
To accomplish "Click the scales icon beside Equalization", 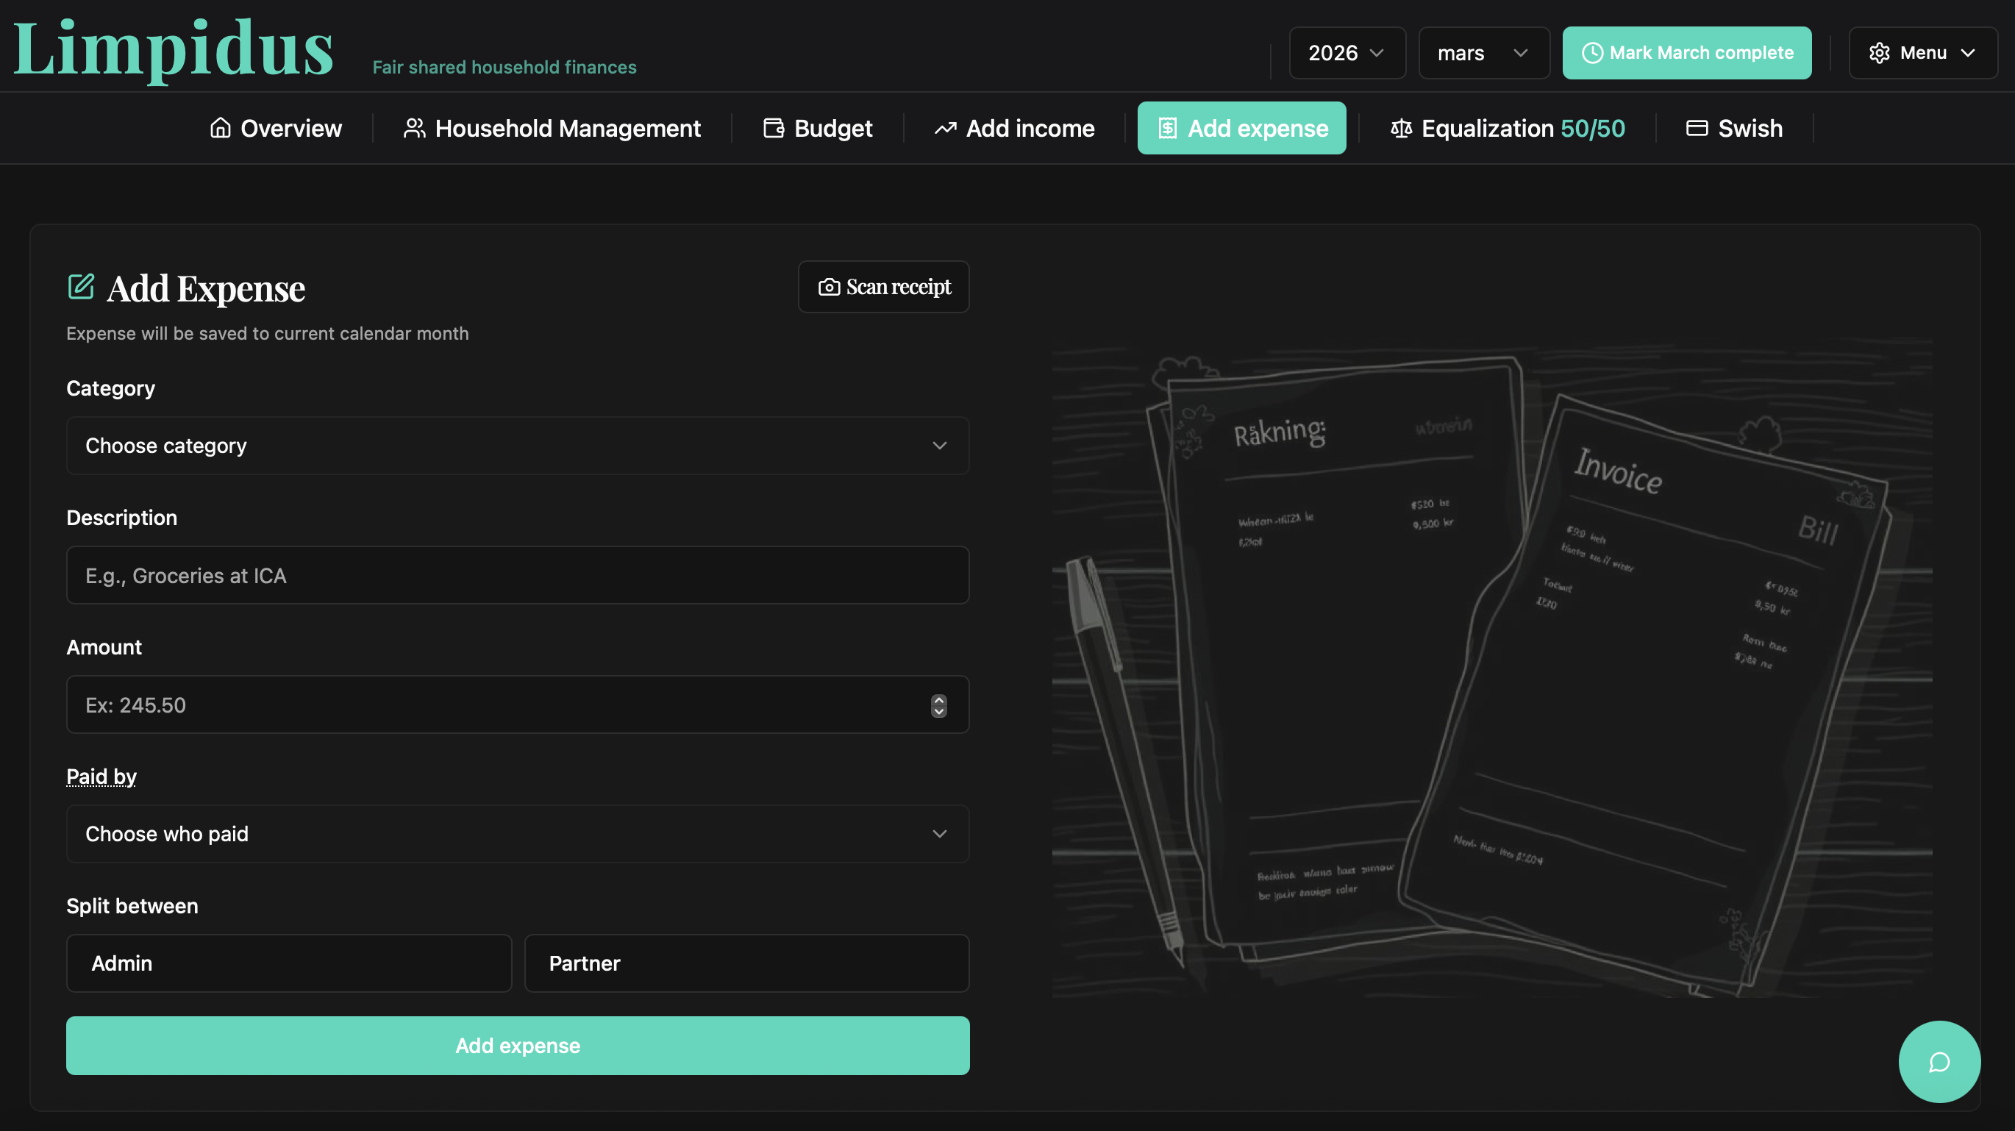I will tap(1401, 128).
